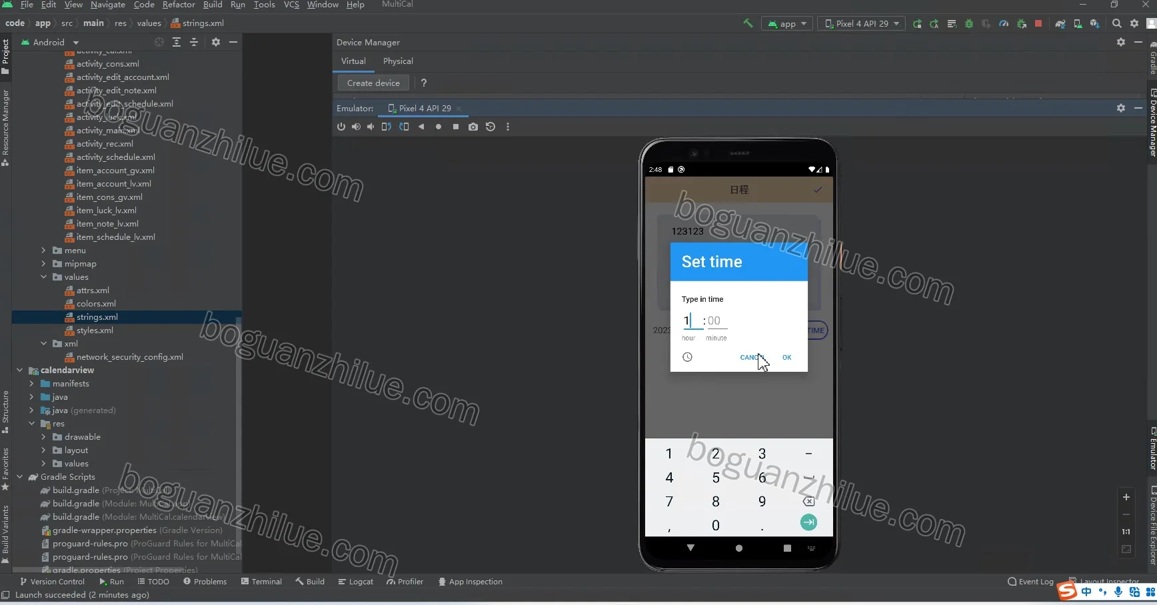The image size is (1157, 605).
Task: Click the debug bug icon in toolbar
Action: click(969, 23)
